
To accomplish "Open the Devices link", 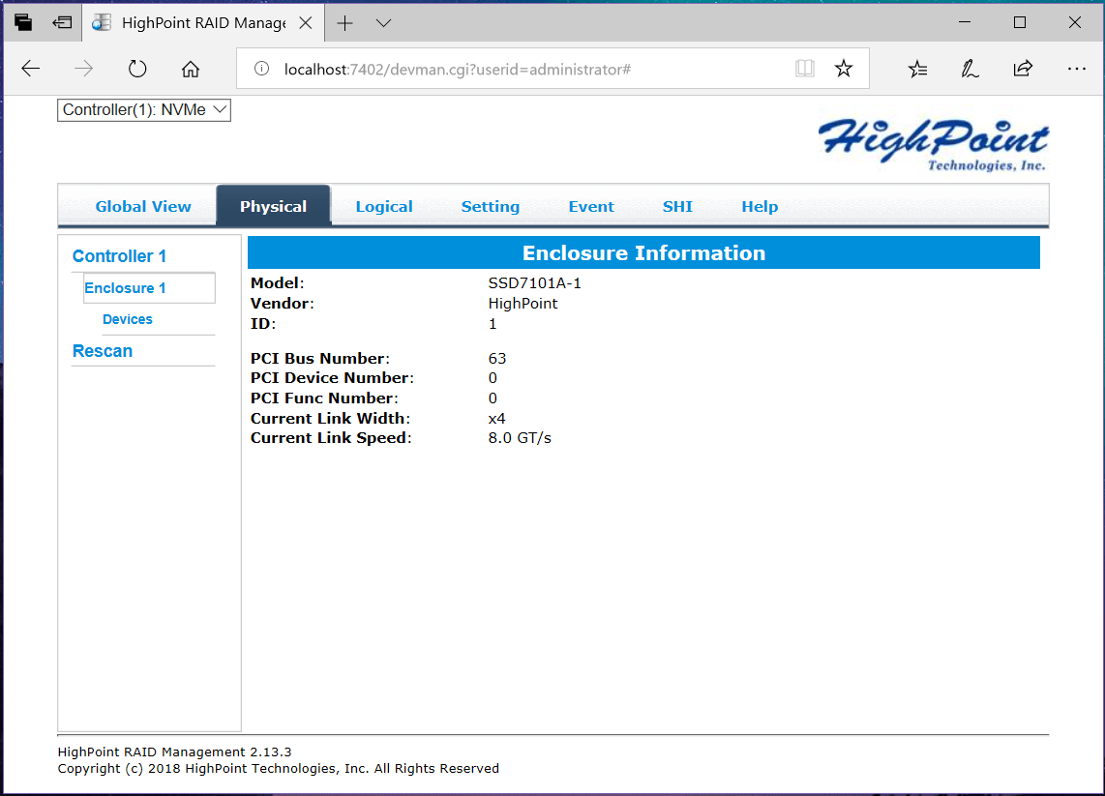I will click(x=128, y=319).
